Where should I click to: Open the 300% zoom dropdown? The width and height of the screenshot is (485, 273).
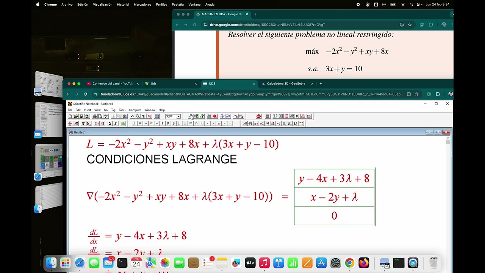click(178, 116)
